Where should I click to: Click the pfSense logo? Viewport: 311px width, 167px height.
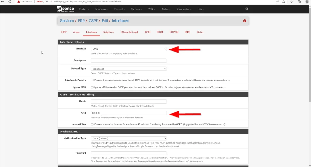click(x=66, y=9)
